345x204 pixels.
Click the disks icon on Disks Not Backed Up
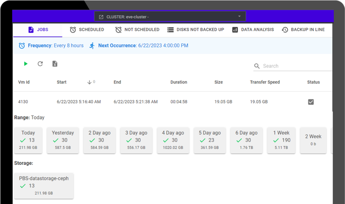point(169,29)
